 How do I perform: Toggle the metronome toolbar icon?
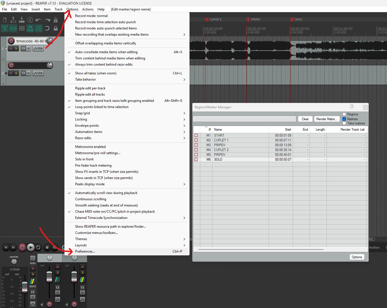(x=56, y=20)
